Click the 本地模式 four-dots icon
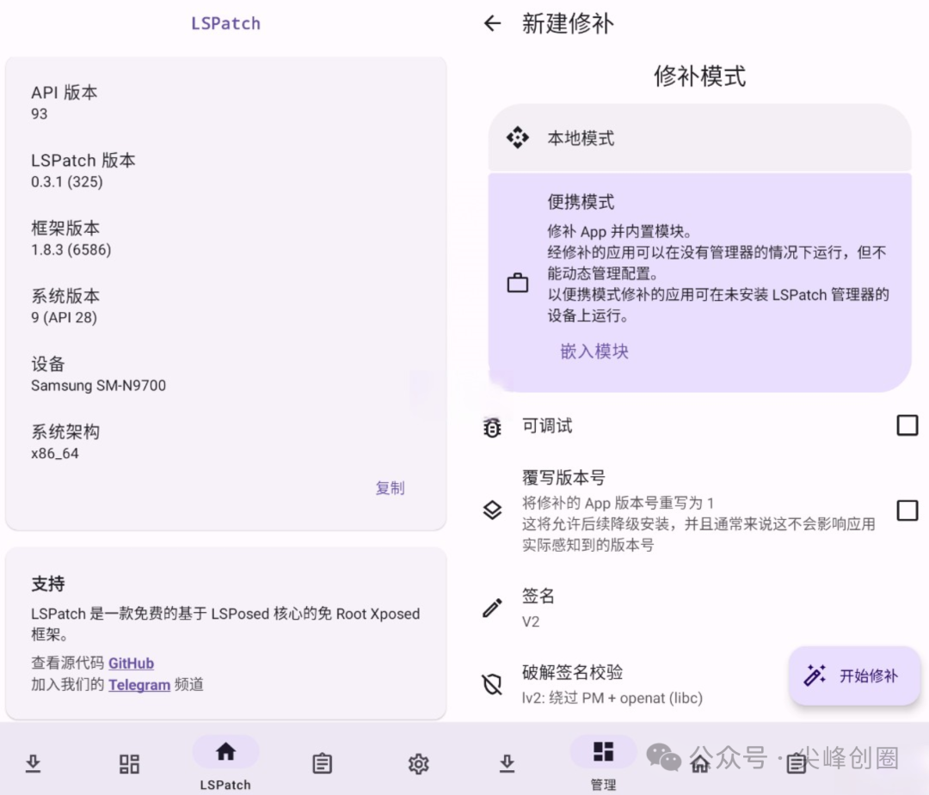929x795 pixels. point(517,138)
